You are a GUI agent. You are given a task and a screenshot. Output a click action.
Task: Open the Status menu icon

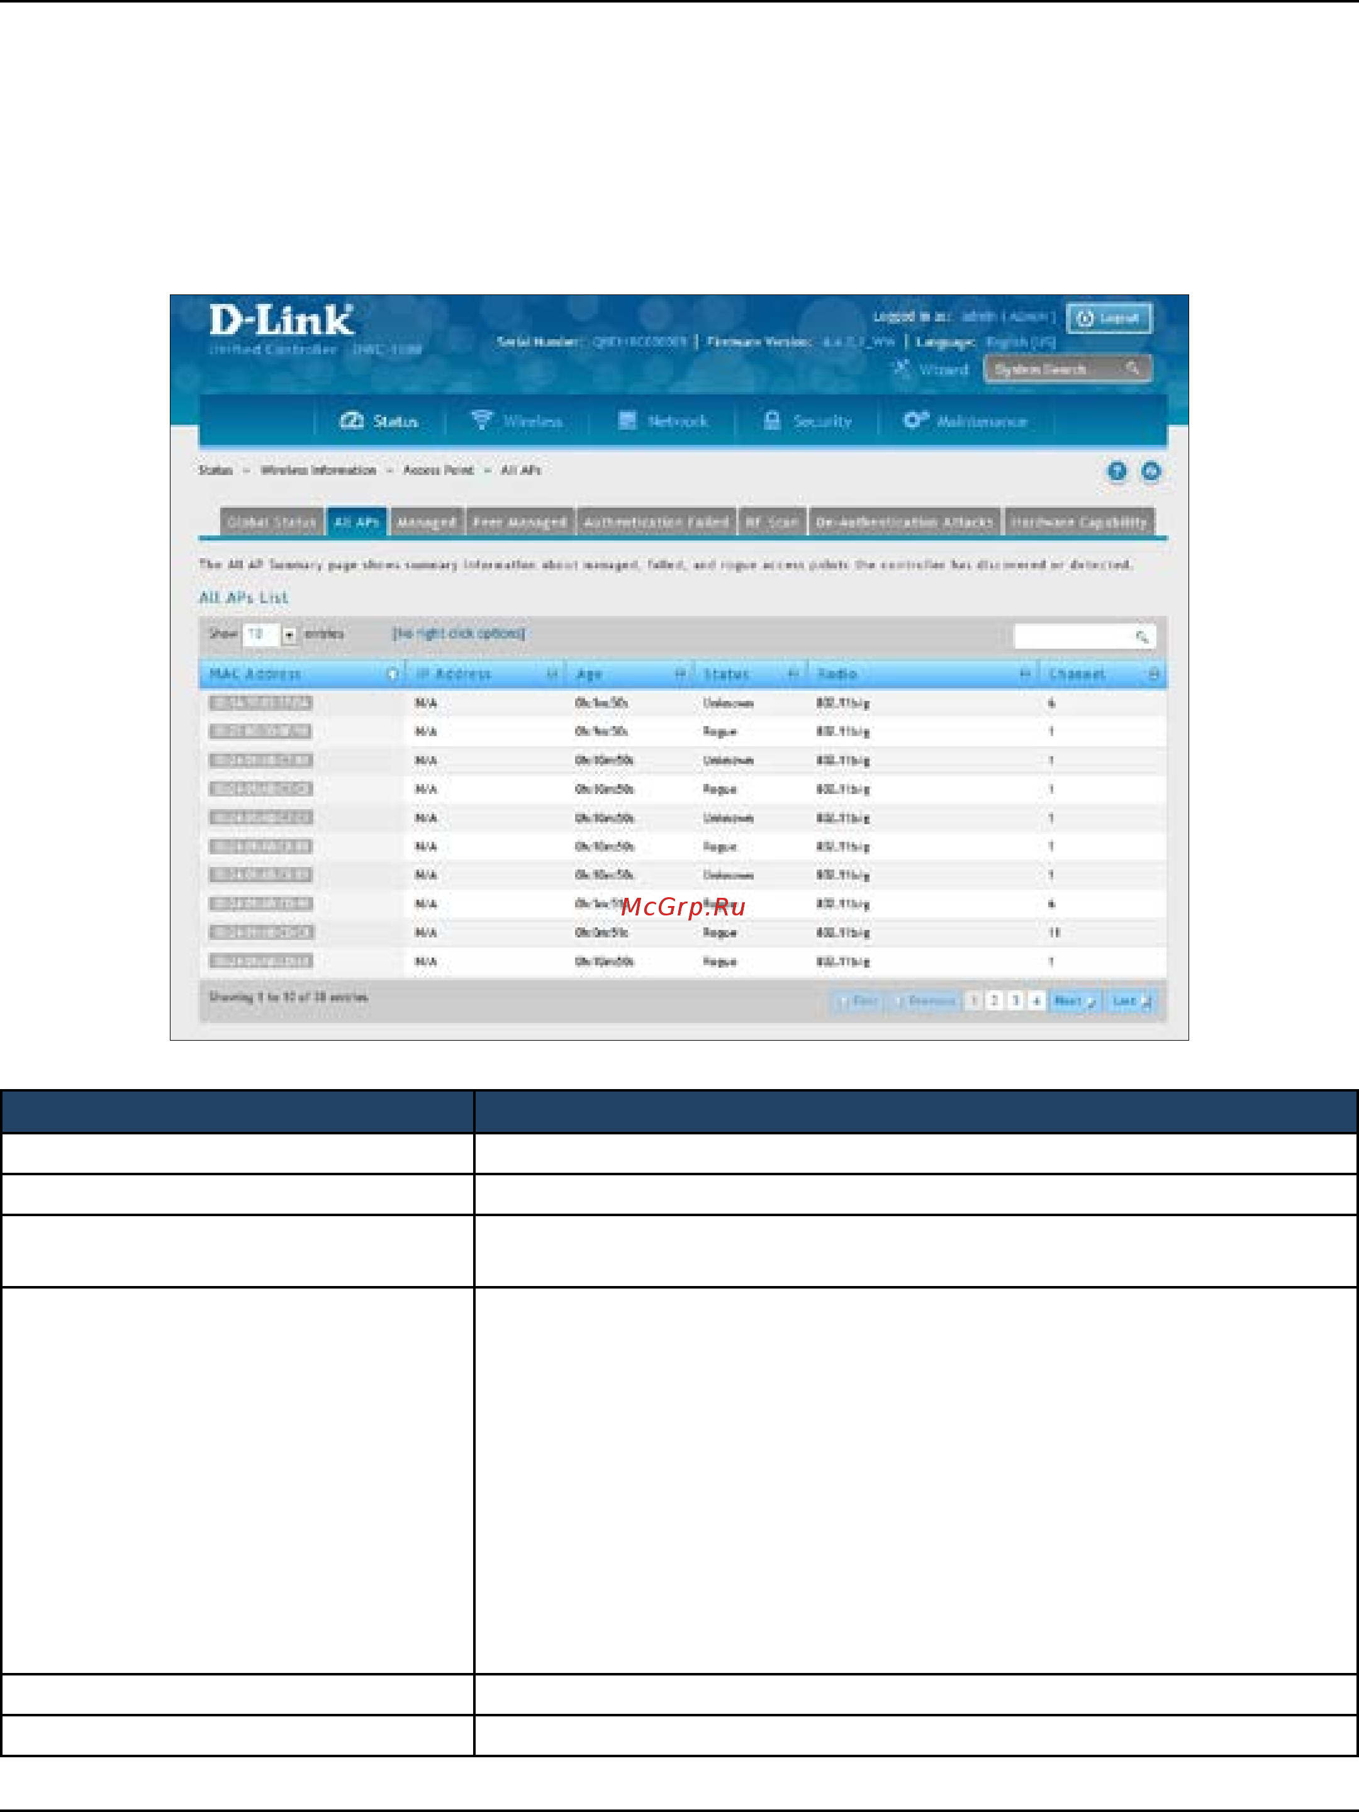coord(352,420)
